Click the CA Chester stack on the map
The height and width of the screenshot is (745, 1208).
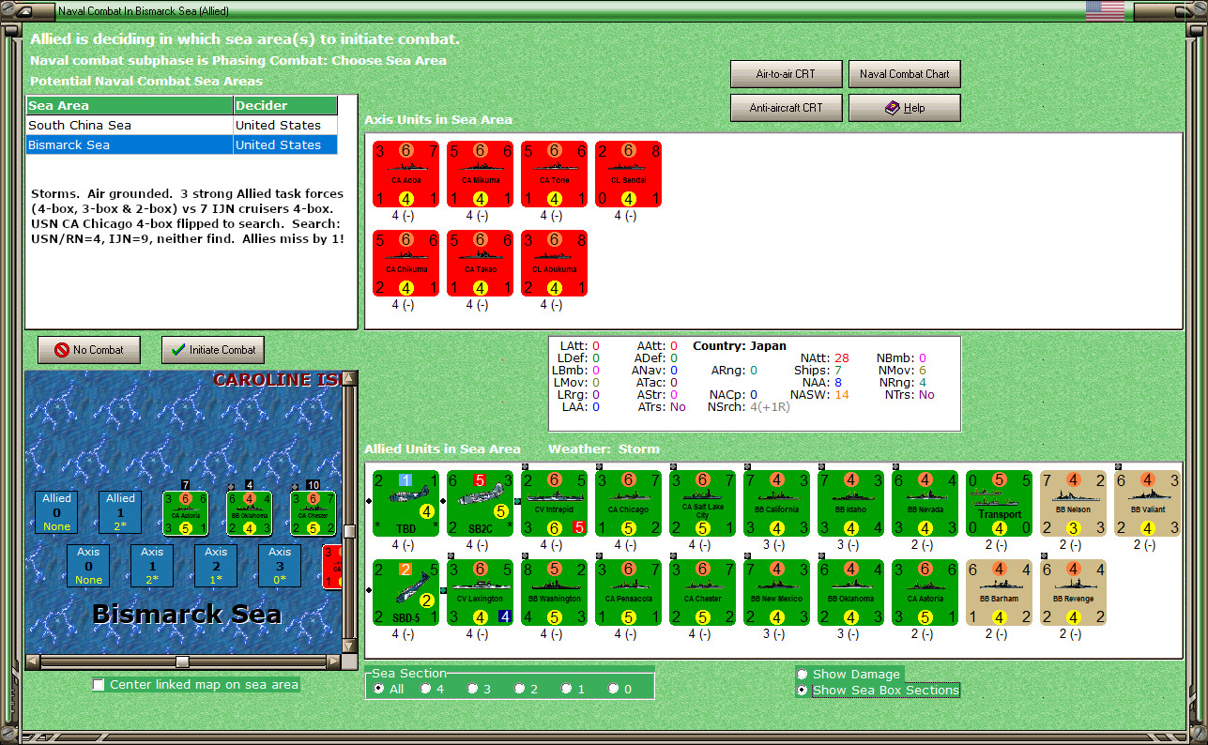coord(313,513)
